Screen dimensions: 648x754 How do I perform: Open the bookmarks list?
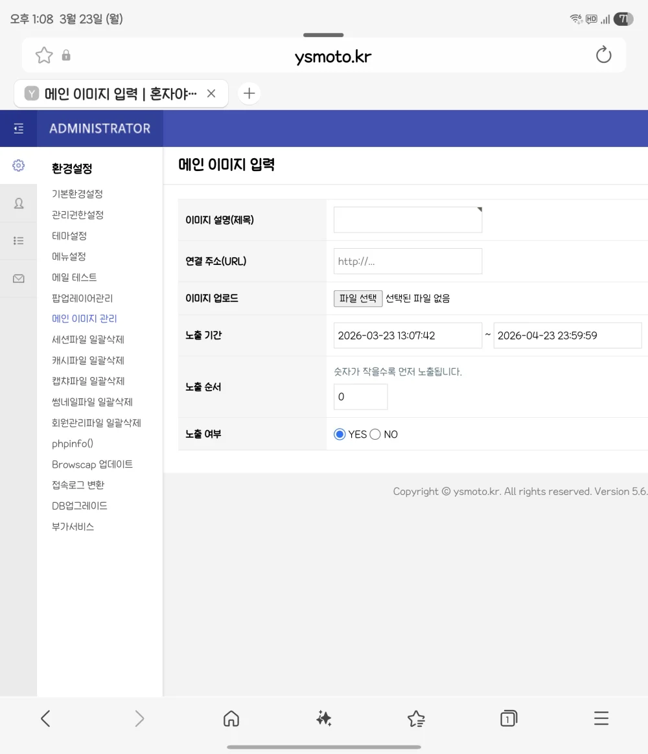pyautogui.click(x=416, y=718)
